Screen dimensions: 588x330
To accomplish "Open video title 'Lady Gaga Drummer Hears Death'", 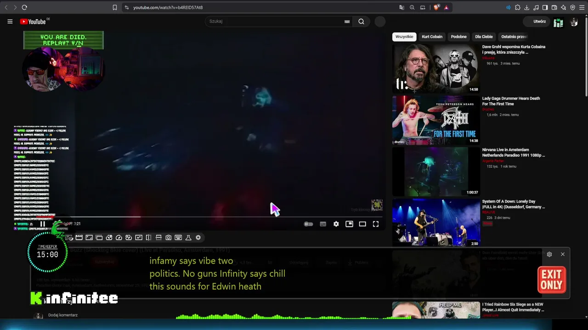I will click(x=511, y=101).
